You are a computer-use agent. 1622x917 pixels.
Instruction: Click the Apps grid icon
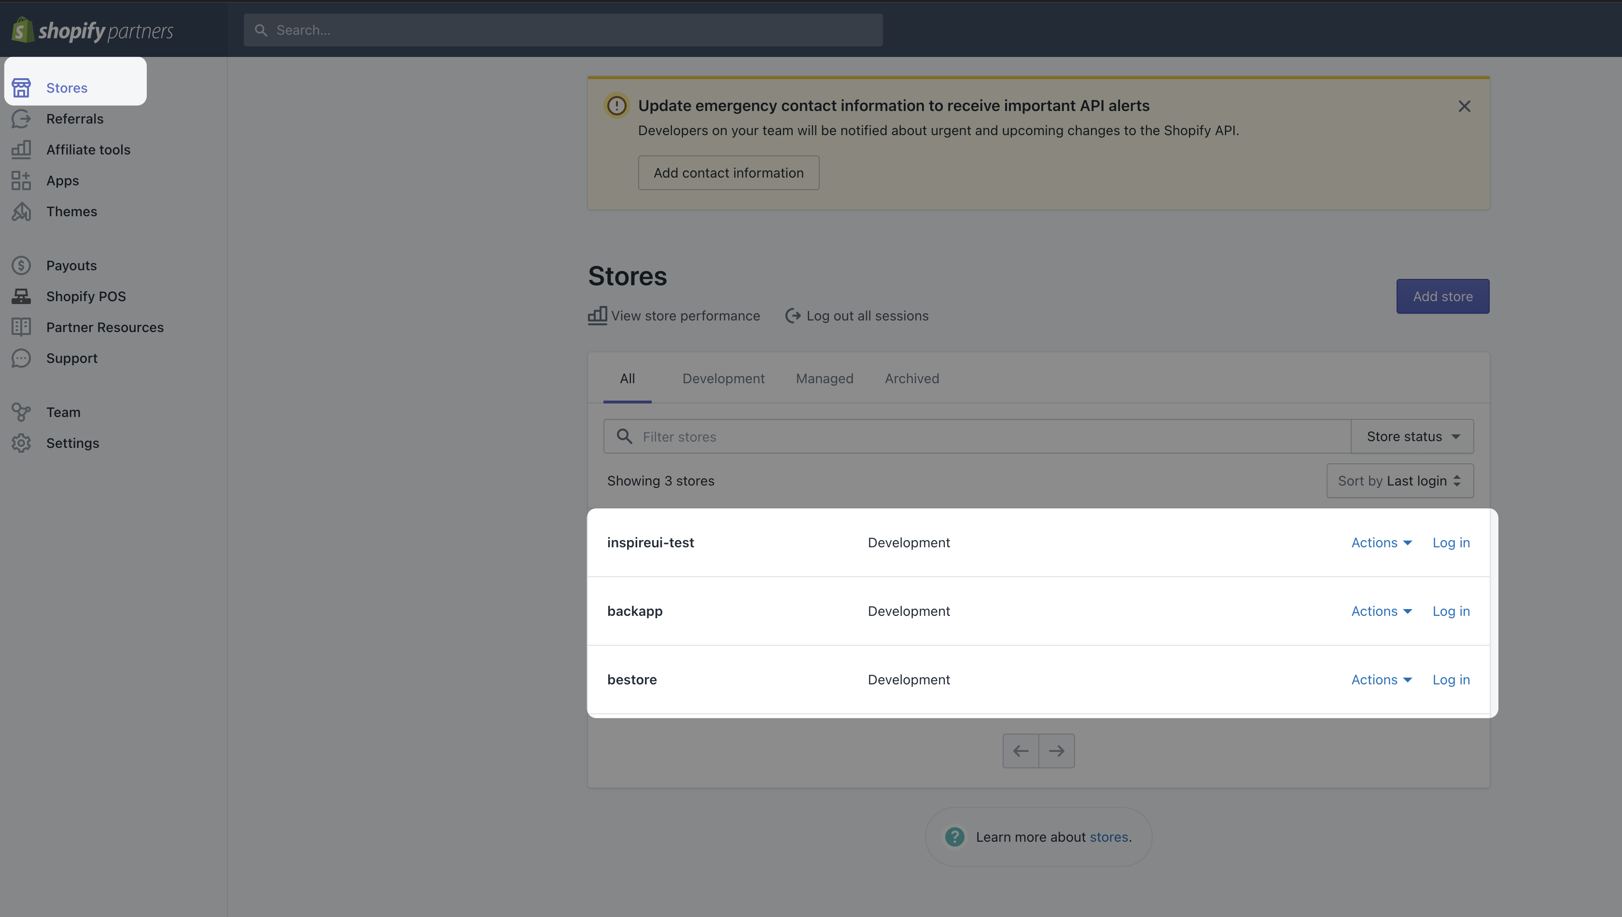click(x=21, y=181)
